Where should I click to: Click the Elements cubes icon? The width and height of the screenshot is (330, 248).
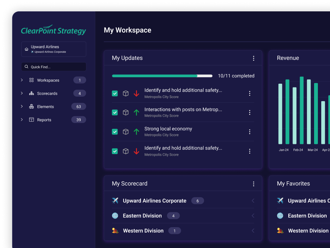click(31, 106)
